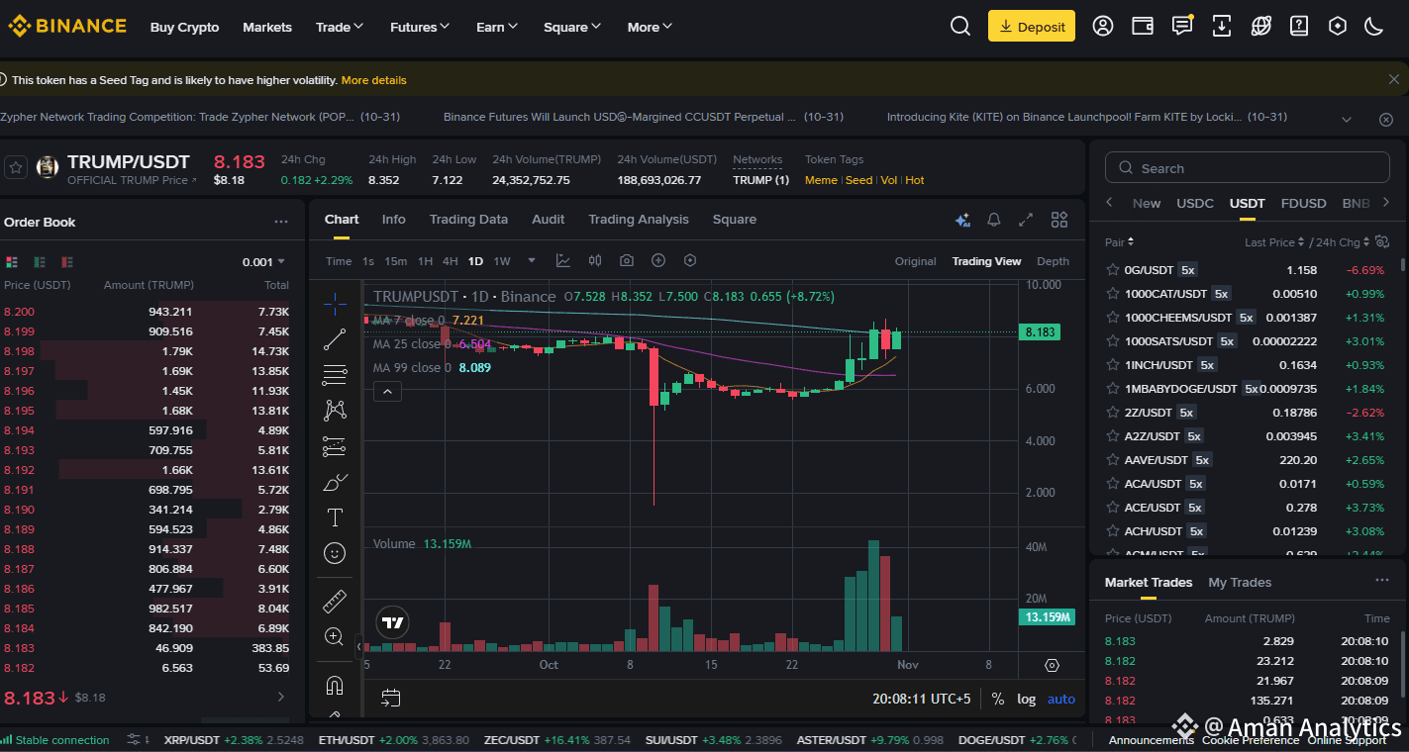The width and height of the screenshot is (1409, 752).
Task: Click the yellow Deposit button
Action: tap(1032, 27)
